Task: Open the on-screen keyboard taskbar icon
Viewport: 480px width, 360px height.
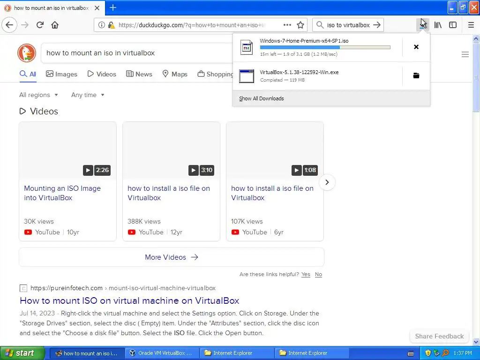Action: click(411, 353)
